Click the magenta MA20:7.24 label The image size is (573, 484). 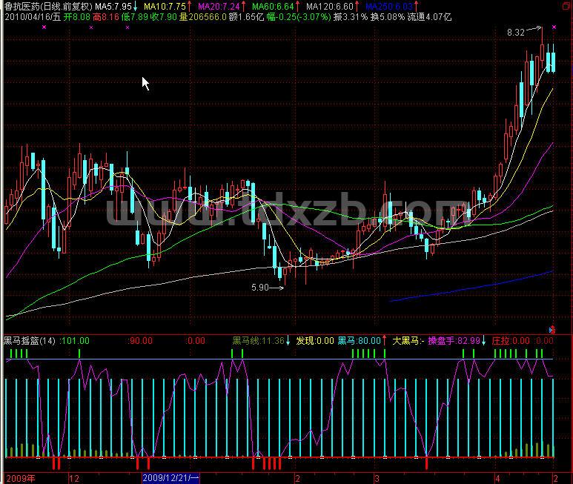(x=219, y=6)
